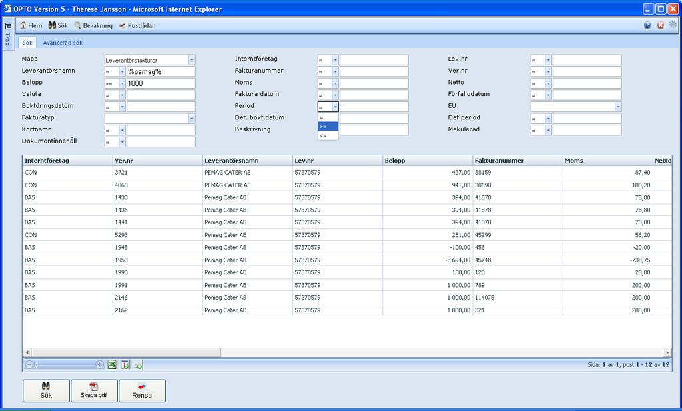Click the Sök button with binoculars
682x411 pixels.
click(x=46, y=390)
